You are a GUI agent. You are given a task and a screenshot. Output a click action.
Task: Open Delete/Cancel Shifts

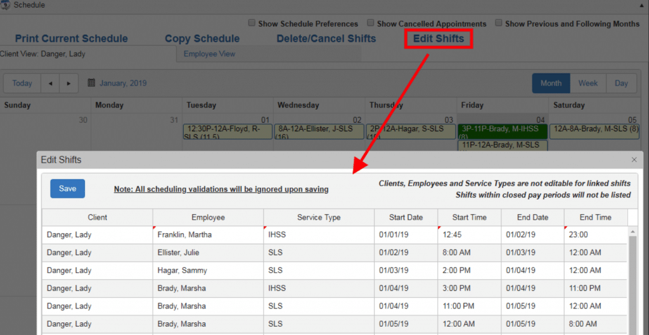(x=326, y=39)
